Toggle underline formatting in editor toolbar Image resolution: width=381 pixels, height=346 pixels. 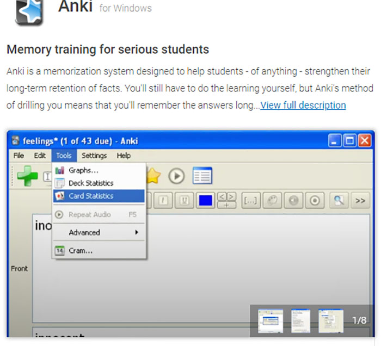point(186,200)
